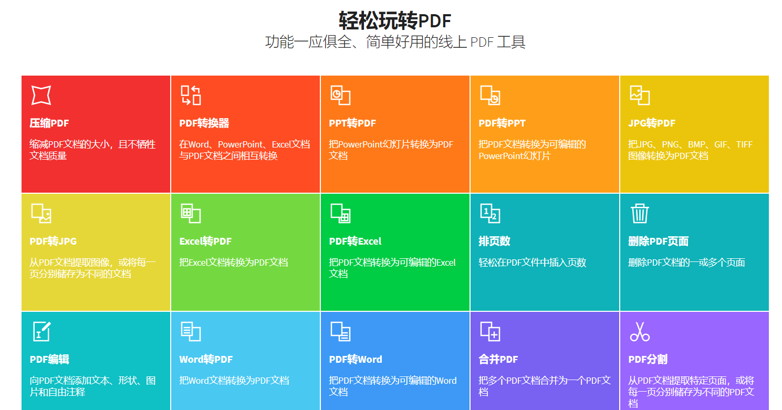The height and width of the screenshot is (410, 782).
Task: Select the 删除PDF页面 title
Action: point(659,241)
